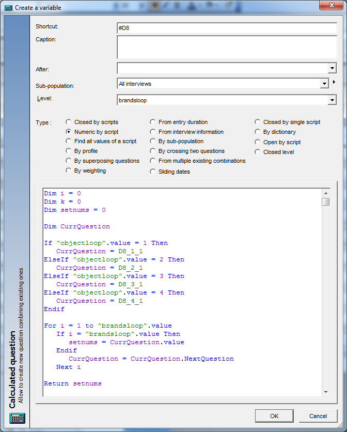This screenshot has width=347, height=432.
Task: Click the script editor scroll down arrow
Action: [326, 392]
